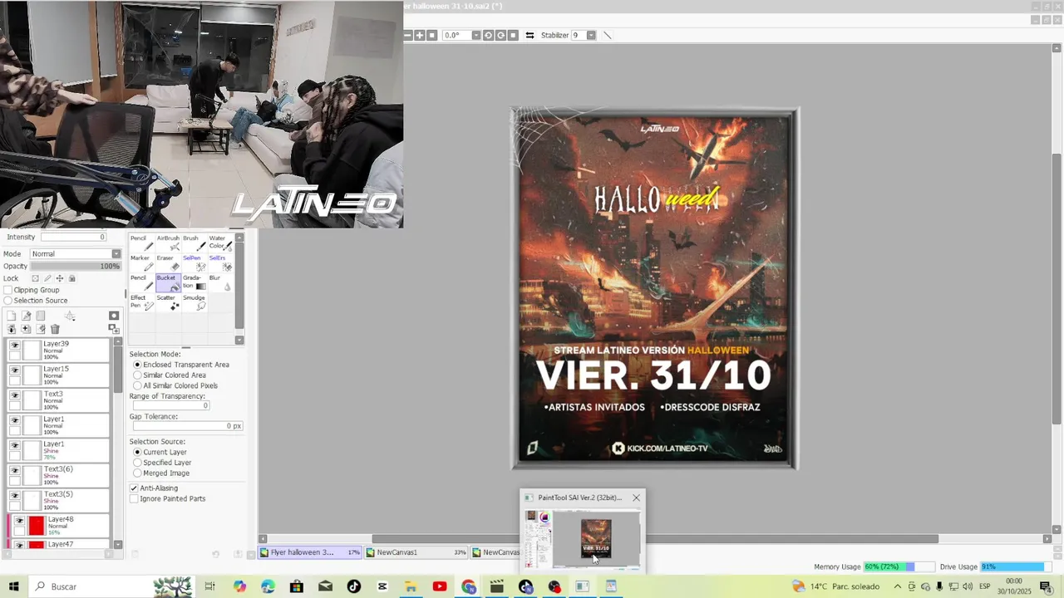Click the tool panel scroll down arrow
This screenshot has height=598, width=1064.
coord(239,340)
